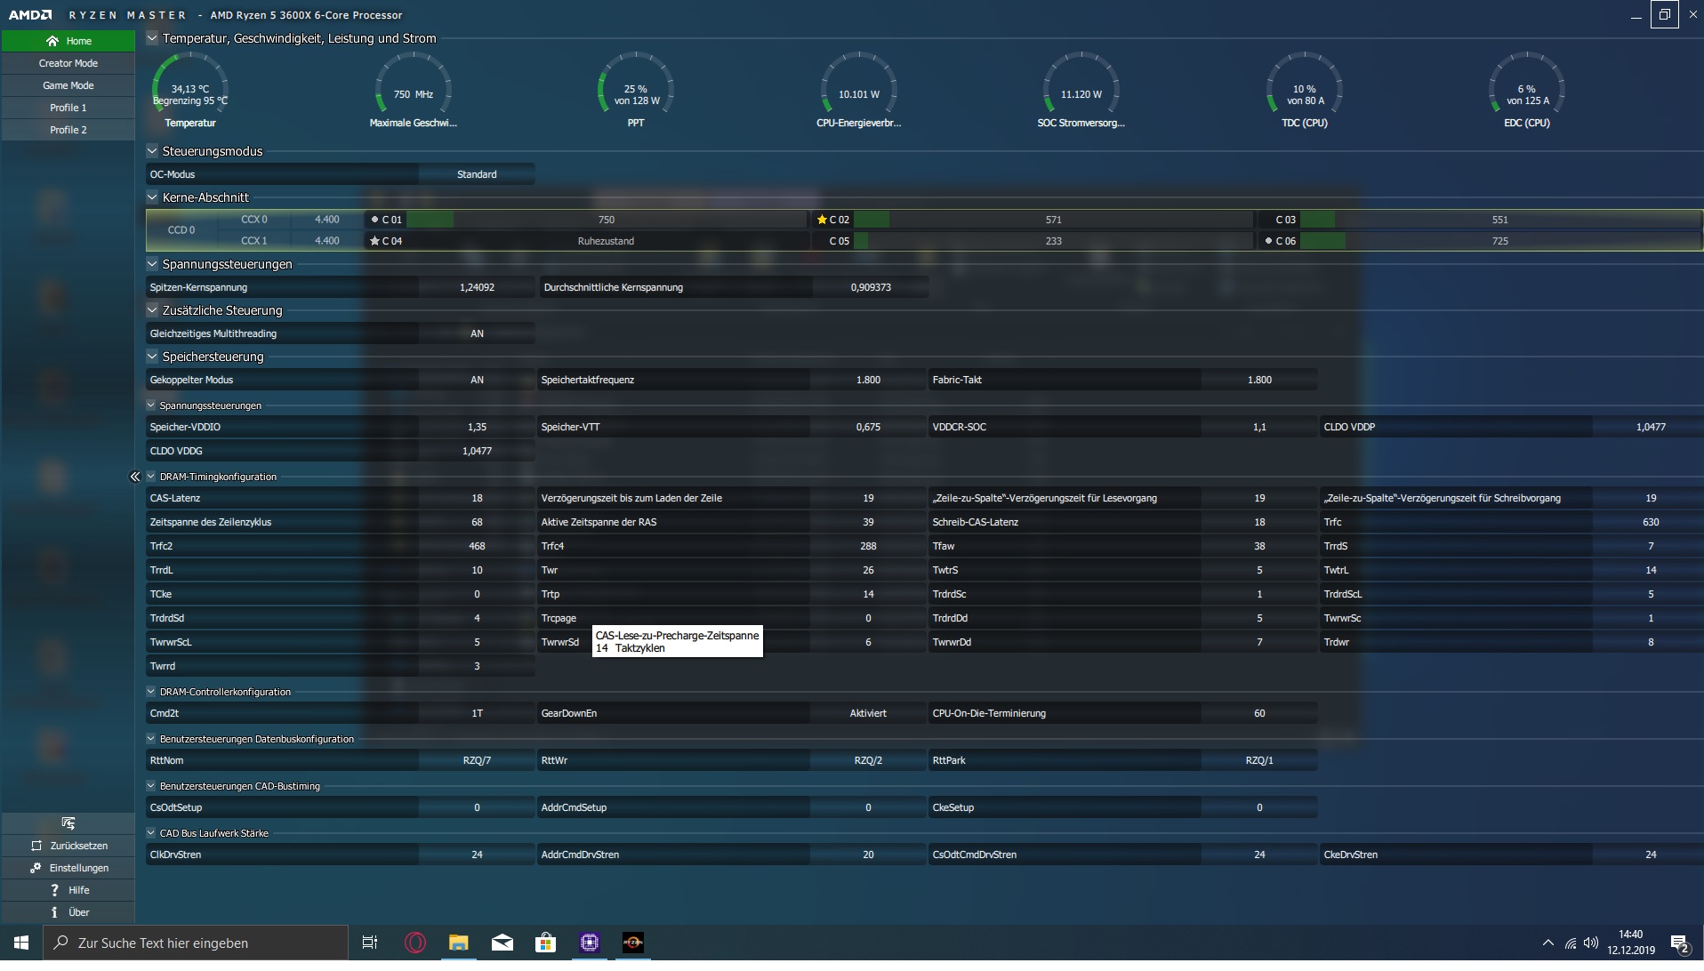Open Einstellungen settings

click(68, 868)
